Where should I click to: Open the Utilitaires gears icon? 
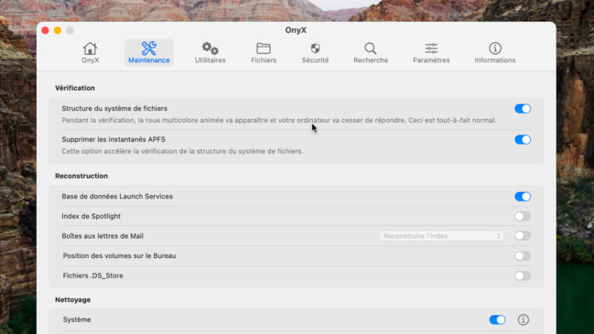210,48
